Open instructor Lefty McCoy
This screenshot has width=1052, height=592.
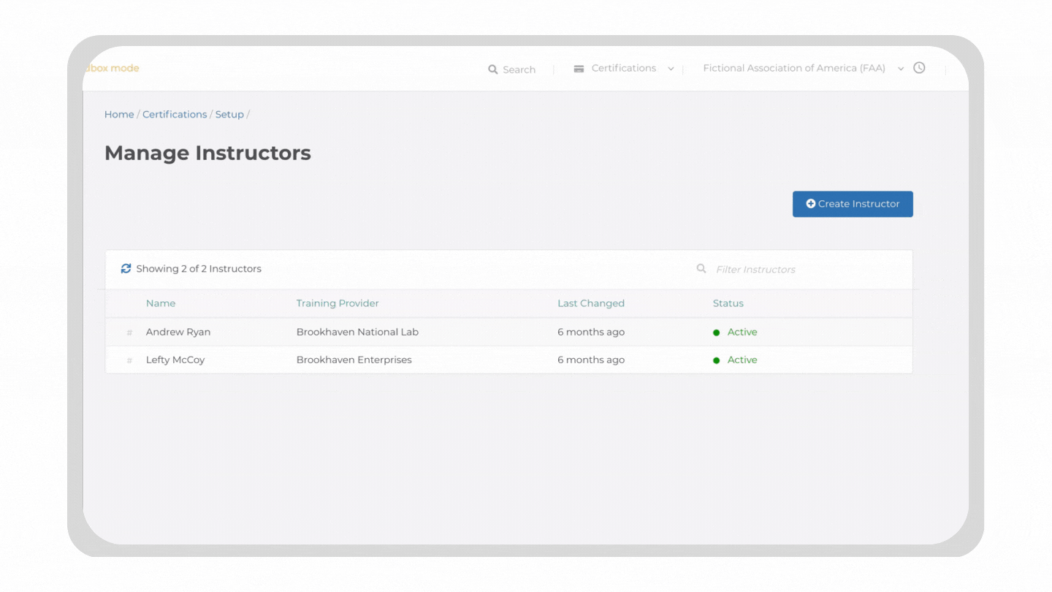(175, 360)
